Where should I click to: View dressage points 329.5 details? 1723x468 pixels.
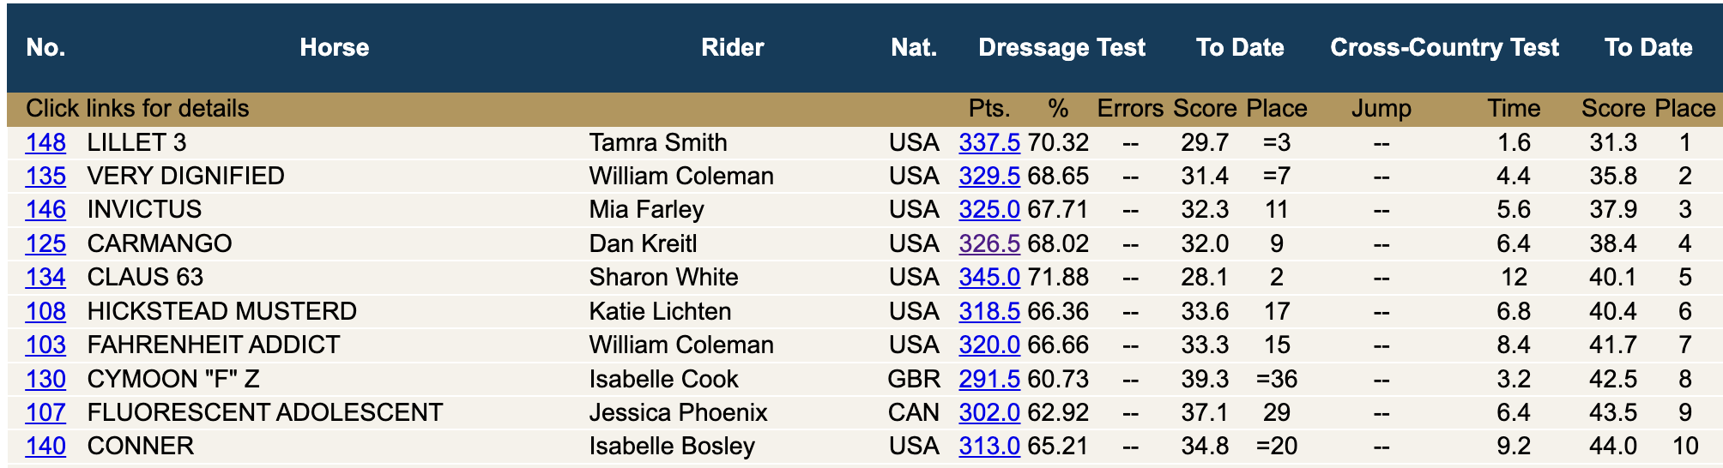pos(989,176)
